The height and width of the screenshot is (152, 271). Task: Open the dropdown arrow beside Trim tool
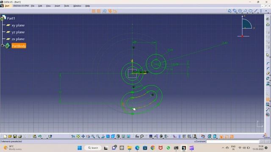(x=270, y=75)
